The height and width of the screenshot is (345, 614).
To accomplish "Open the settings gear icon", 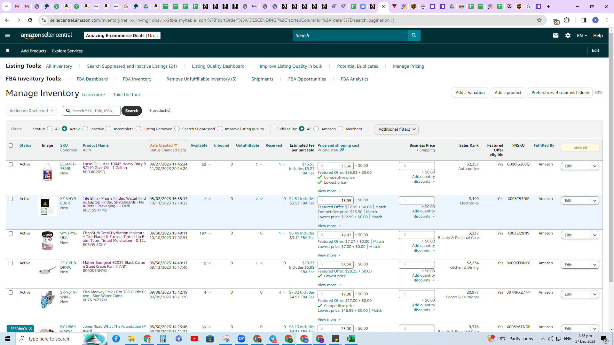I will tap(568, 35).
